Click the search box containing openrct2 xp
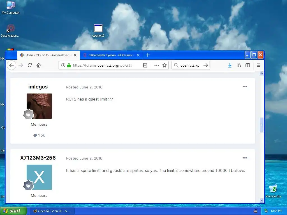The image size is (287, 215). 190,65
